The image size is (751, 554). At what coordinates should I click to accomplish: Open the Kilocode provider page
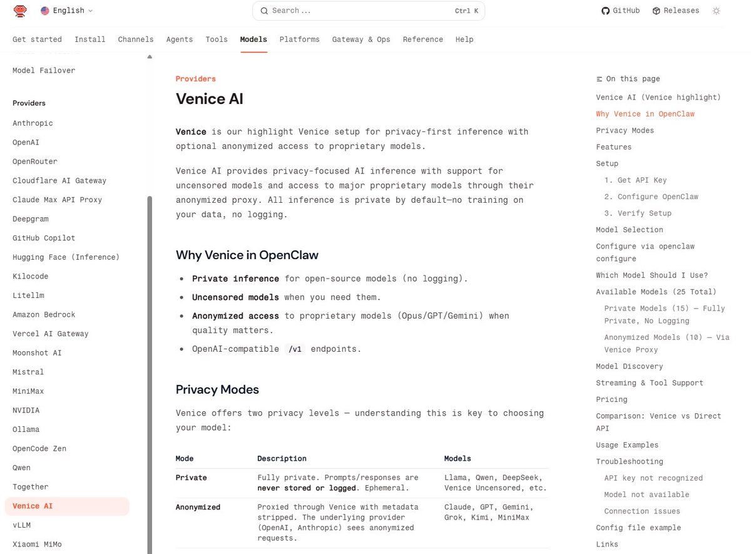pyautogui.click(x=31, y=276)
